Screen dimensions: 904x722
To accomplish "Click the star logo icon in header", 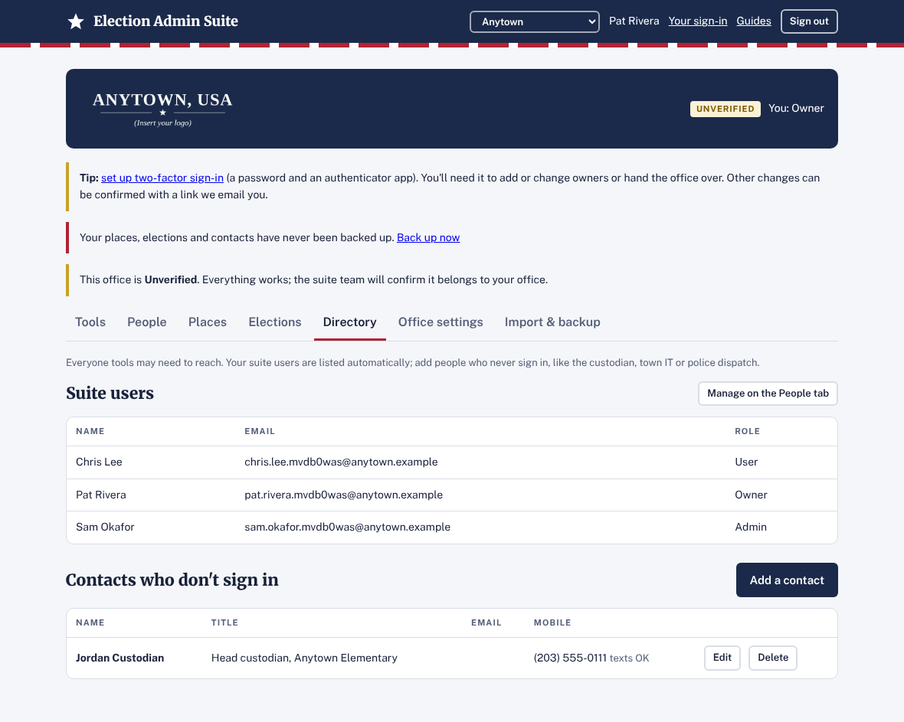I will coord(76,21).
